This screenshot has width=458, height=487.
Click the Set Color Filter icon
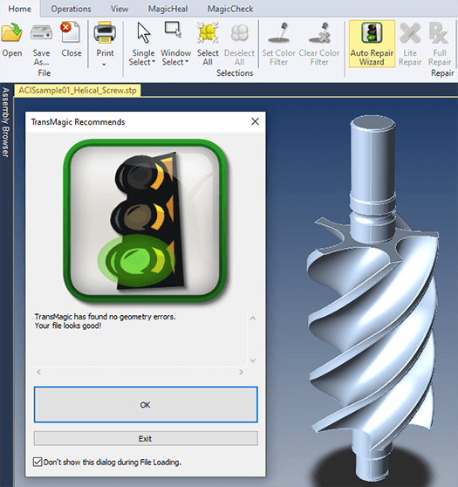279,32
